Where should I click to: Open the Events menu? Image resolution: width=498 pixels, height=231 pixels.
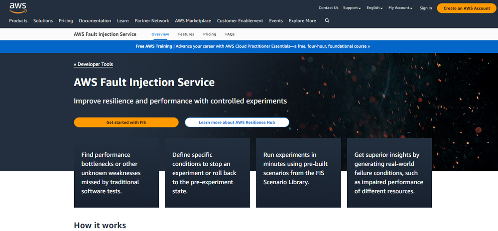point(276,20)
